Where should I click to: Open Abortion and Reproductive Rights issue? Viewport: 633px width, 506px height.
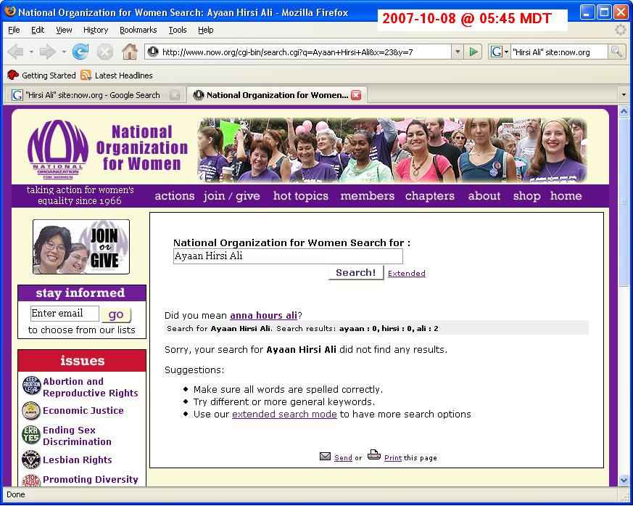click(x=91, y=387)
